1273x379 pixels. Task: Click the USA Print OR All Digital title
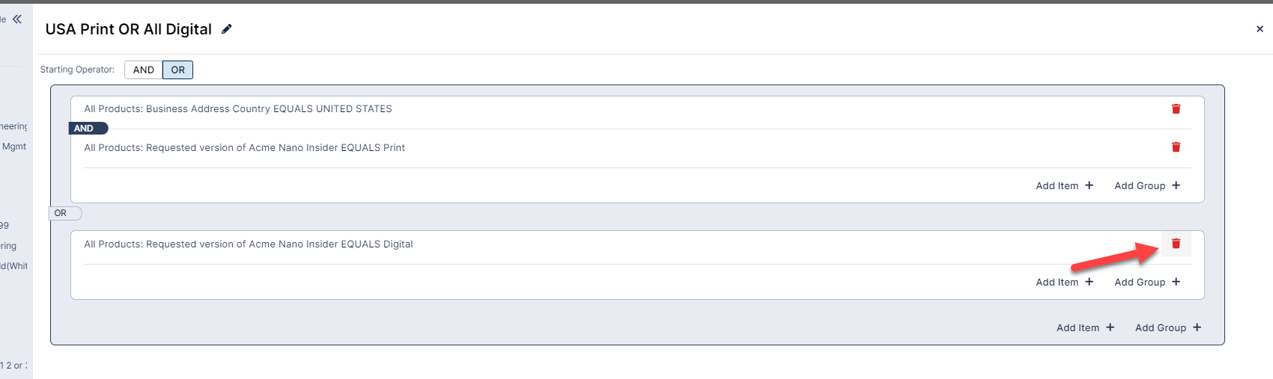pyautogui.click(x=129, y=29)
